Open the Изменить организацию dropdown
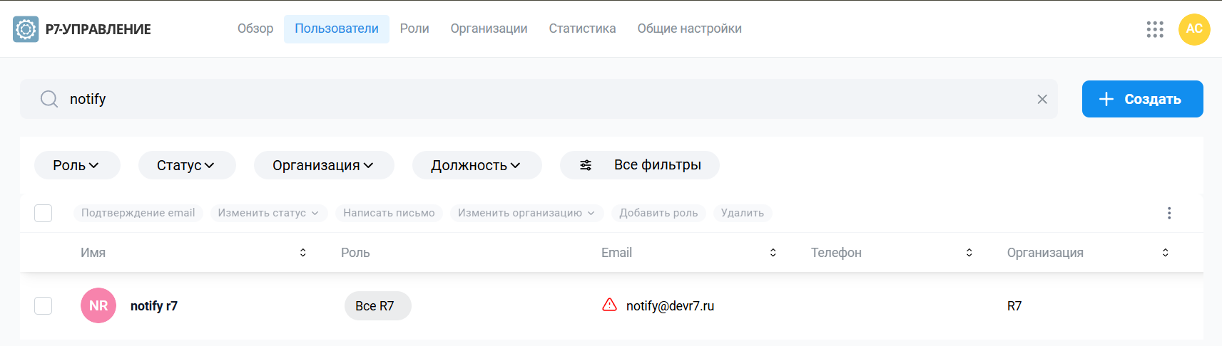 point(527,213)
